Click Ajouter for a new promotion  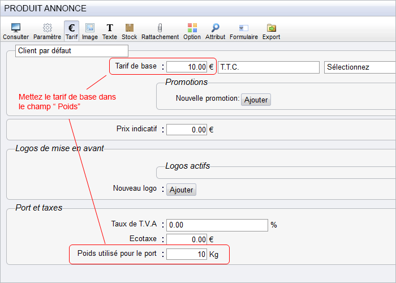(256, 100)
